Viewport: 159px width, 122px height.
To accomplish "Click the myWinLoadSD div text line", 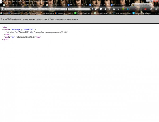I will tap(37, 32).
